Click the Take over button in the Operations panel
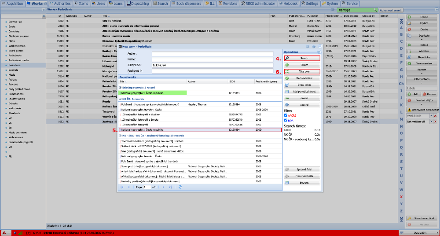Viewport: 440px width, 236px height. point(302,72)
